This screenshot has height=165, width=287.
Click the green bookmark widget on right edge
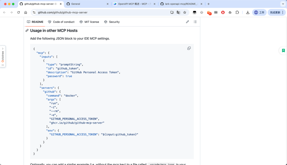click(x=283, y=50)
